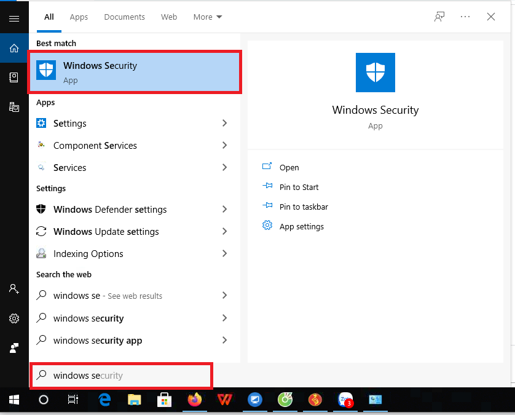Choose Pin to Start
The image size is (515, 415).
tap(299, 187)
